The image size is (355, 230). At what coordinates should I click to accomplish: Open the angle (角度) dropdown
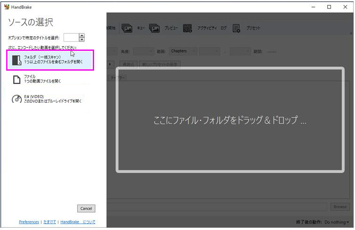click(143, 51)
